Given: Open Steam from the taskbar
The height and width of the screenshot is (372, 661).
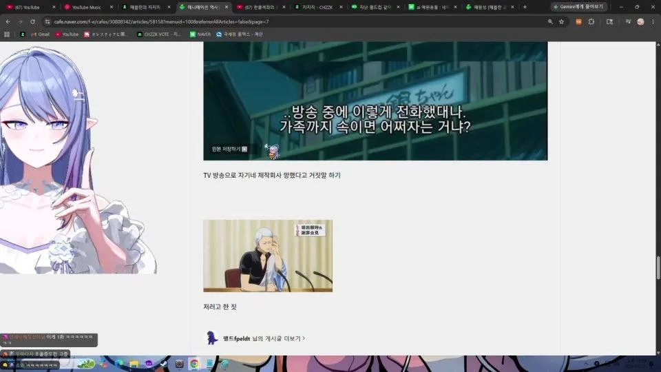Looking at the screenshot, I should point(164,364).
